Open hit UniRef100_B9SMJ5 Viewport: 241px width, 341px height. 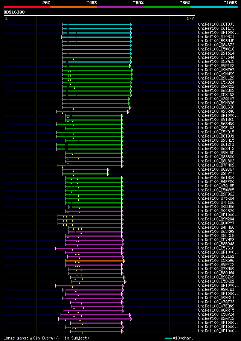[216, 41]
